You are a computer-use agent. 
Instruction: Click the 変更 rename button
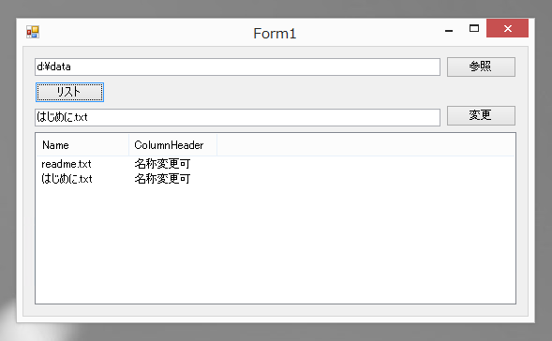coord(481,115)
